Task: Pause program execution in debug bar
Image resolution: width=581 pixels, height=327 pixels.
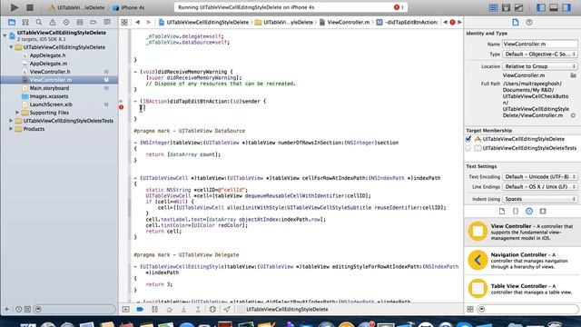Action: [154, 309]
